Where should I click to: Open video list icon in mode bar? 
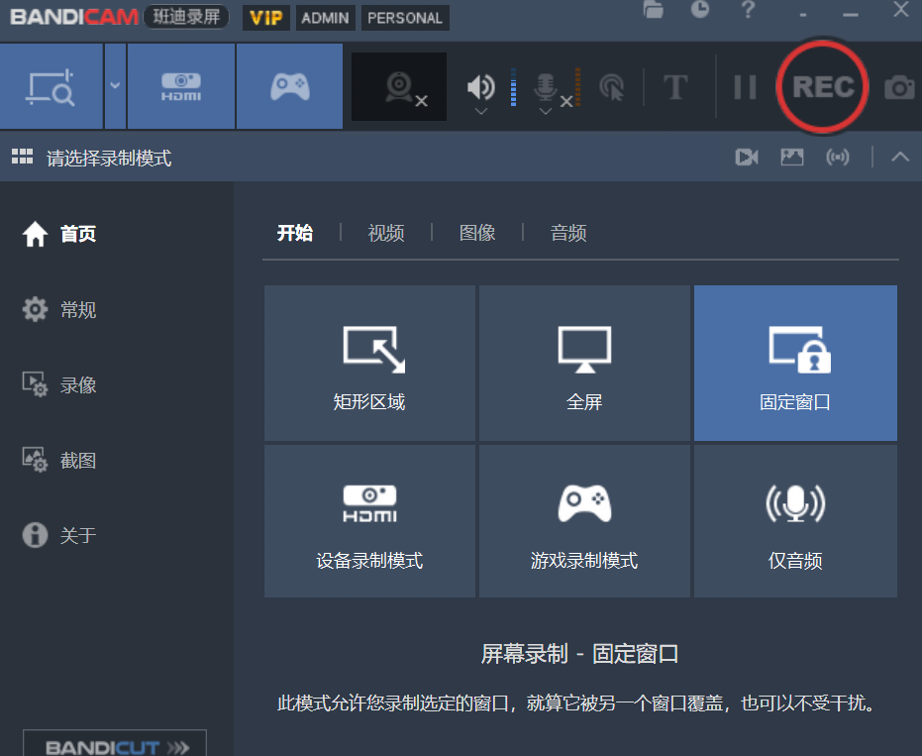pyautogui.click(x=746, y=158)
